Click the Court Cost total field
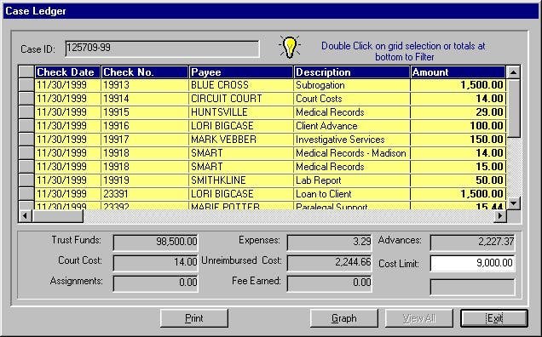Screen dimensions: 542x337 point(156,263)
